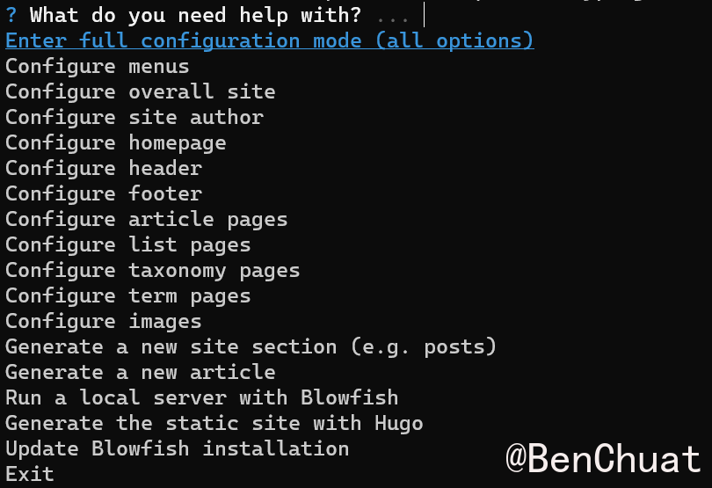Screen dimensions: 712x488
Task: Pick Configure site author
Action: point(134,118)
